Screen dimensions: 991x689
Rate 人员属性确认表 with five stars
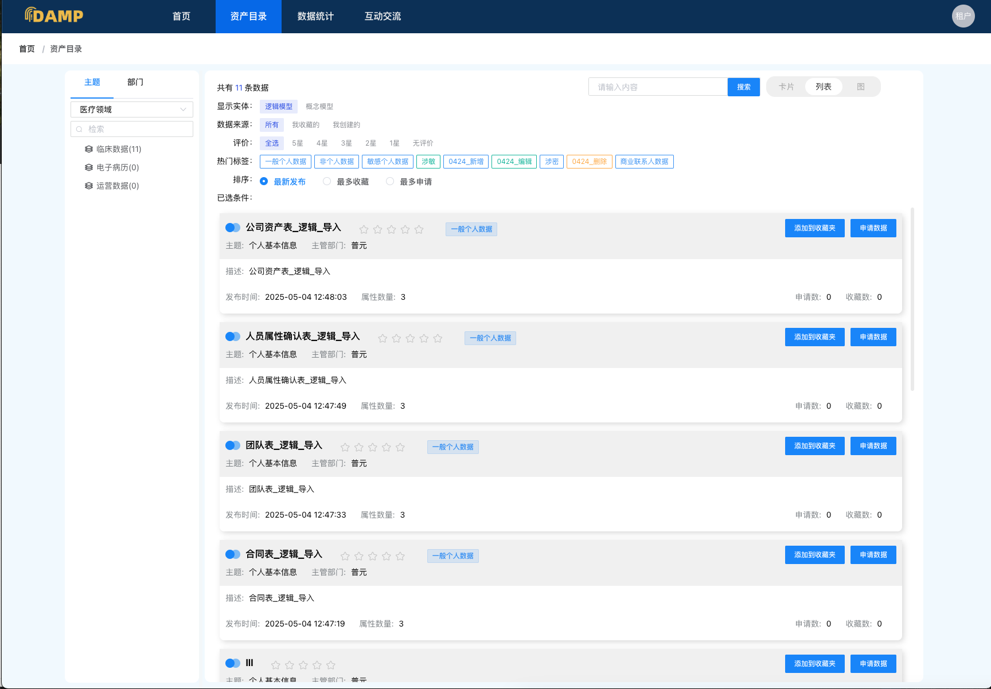[x=438, y=338]
